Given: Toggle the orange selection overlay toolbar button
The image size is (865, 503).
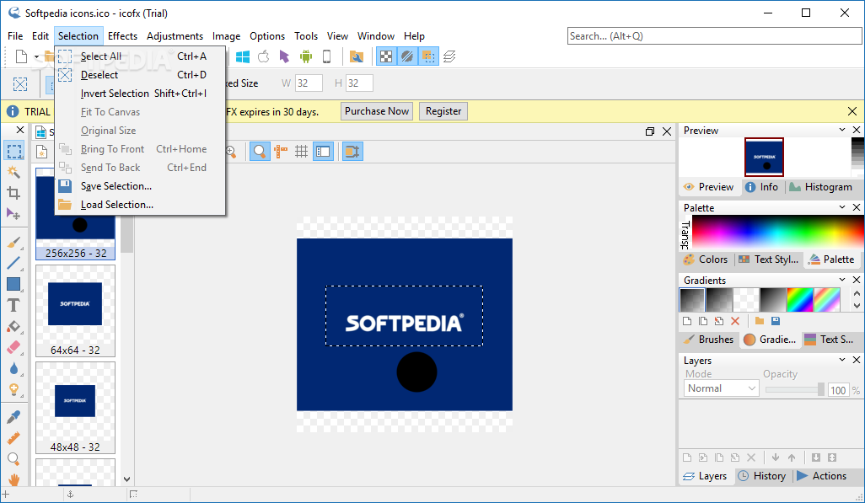Looking at the screenshot, I should 428,56.
